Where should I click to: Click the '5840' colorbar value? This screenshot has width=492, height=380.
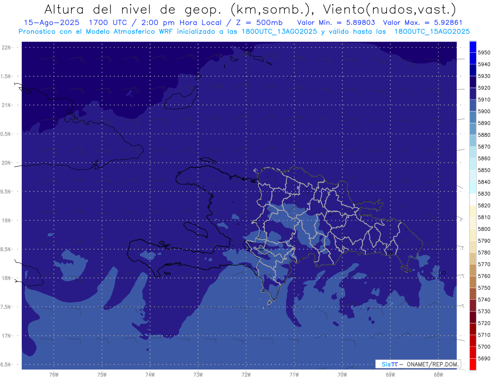coord(484,182)
